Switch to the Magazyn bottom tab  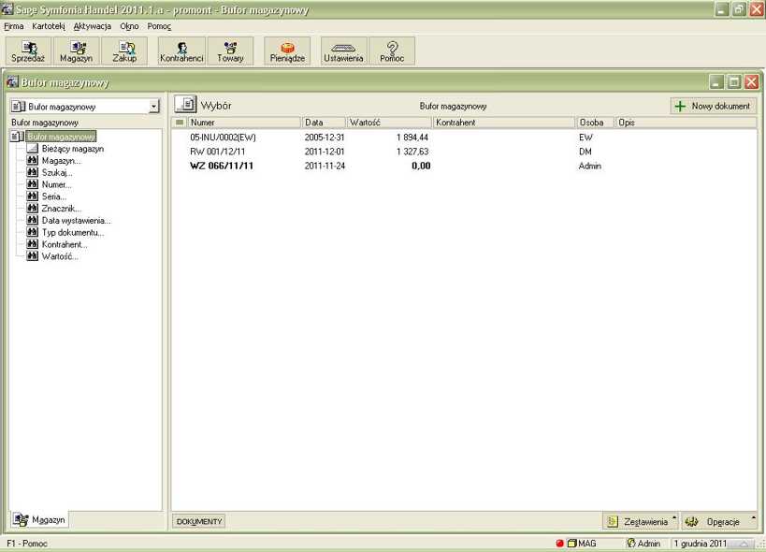pyautogui.click(x=39, y=520)
